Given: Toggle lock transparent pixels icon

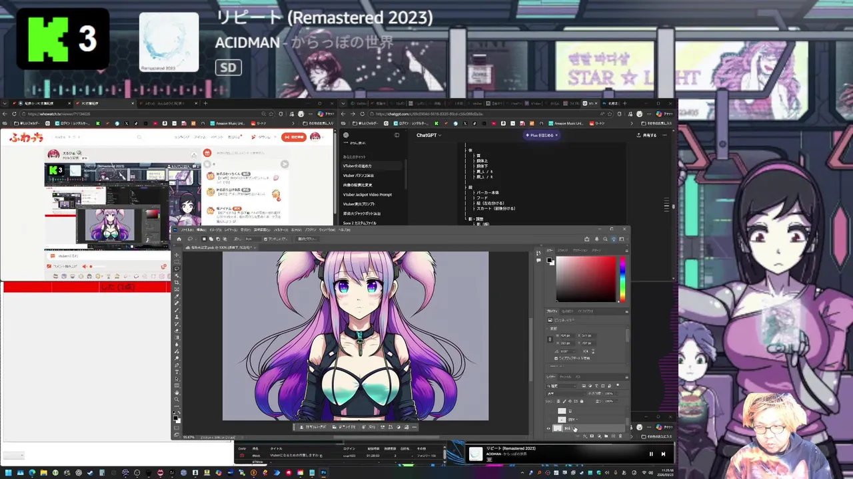Looking at the screenshot, I should tap(558, 401).
